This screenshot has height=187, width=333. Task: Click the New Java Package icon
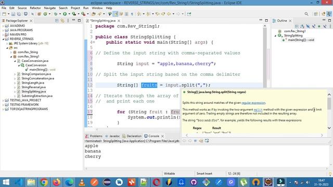pyautogui.click(x=40, y=14)
